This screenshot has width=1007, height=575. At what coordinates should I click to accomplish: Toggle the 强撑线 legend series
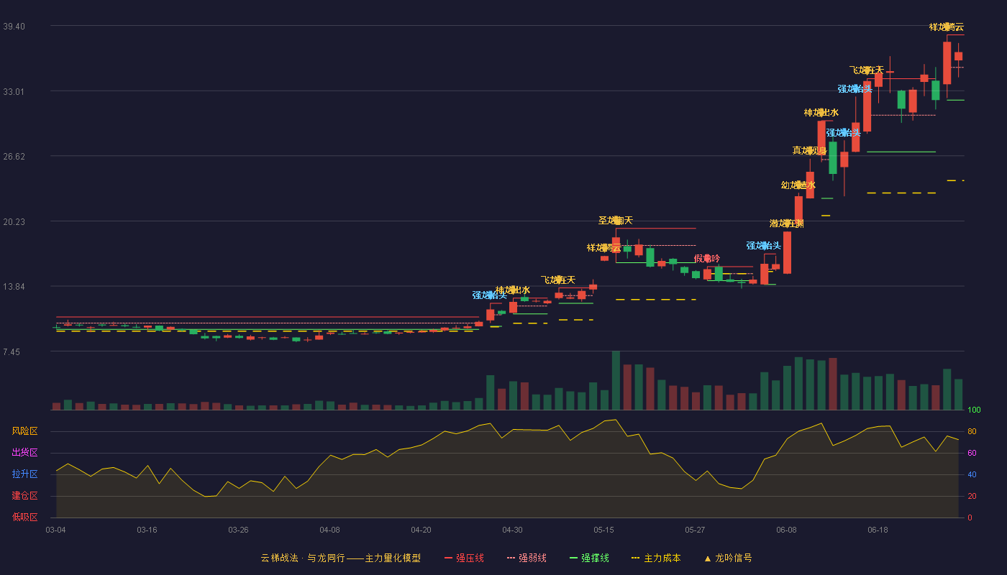(589, 558)
